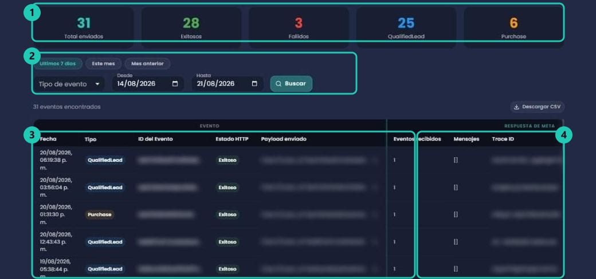
Task: Click the Purchase card showing 6
Action: [513, 27]
